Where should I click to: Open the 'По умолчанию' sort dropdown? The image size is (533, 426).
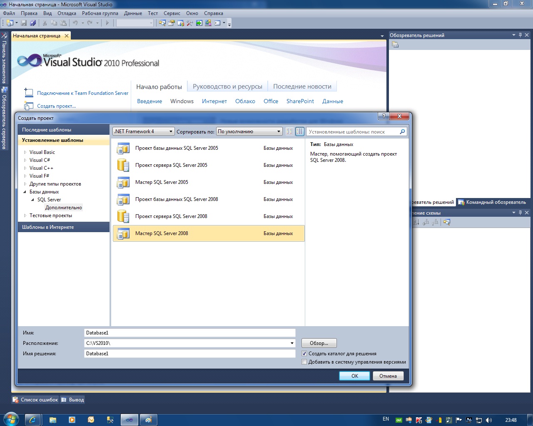[x=249, y=131]
